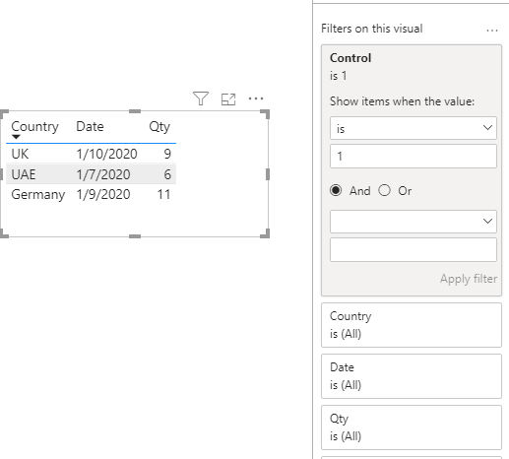Sort by the Qty column header

(159, 127)
